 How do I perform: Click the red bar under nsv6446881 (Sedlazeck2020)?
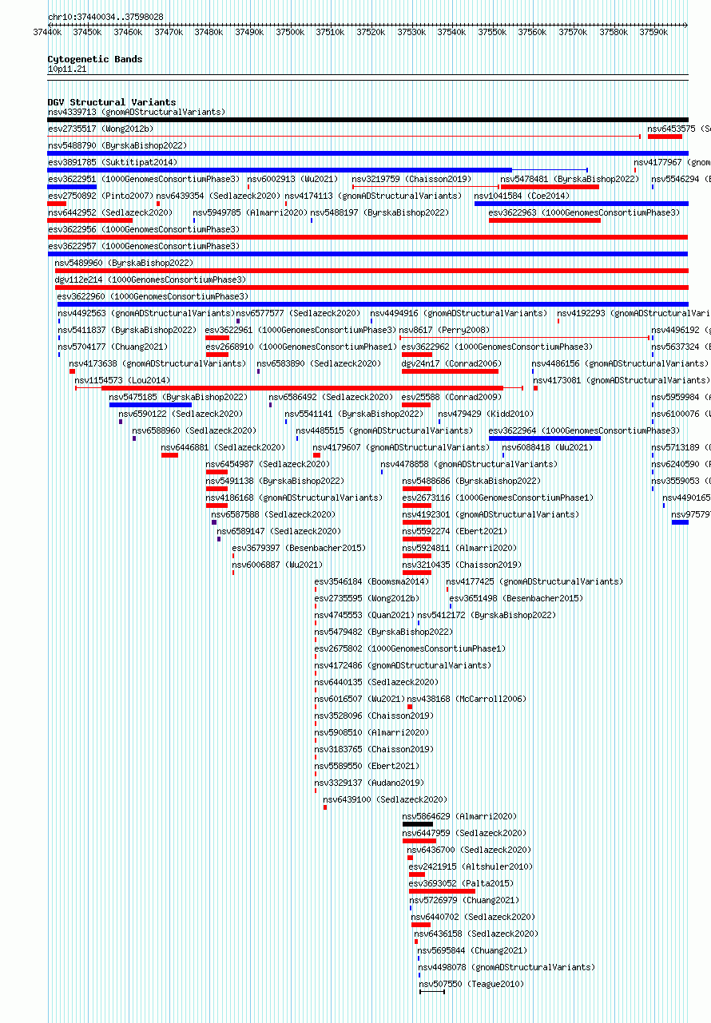[x=169, y=455]
